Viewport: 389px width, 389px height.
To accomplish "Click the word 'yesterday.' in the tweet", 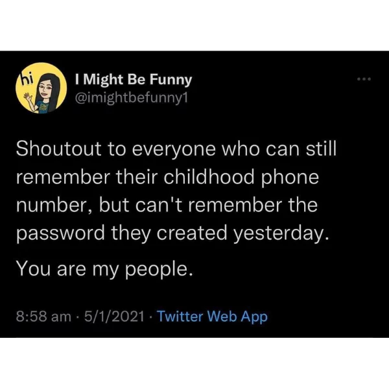I will 281,233.
